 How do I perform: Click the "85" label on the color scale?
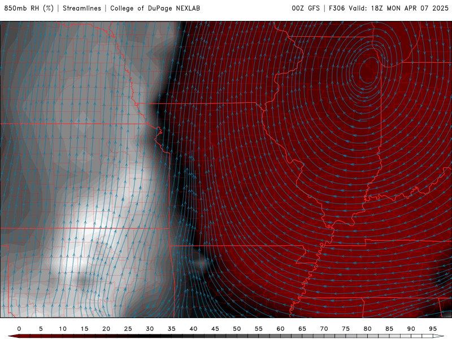[x=389, y=329]
